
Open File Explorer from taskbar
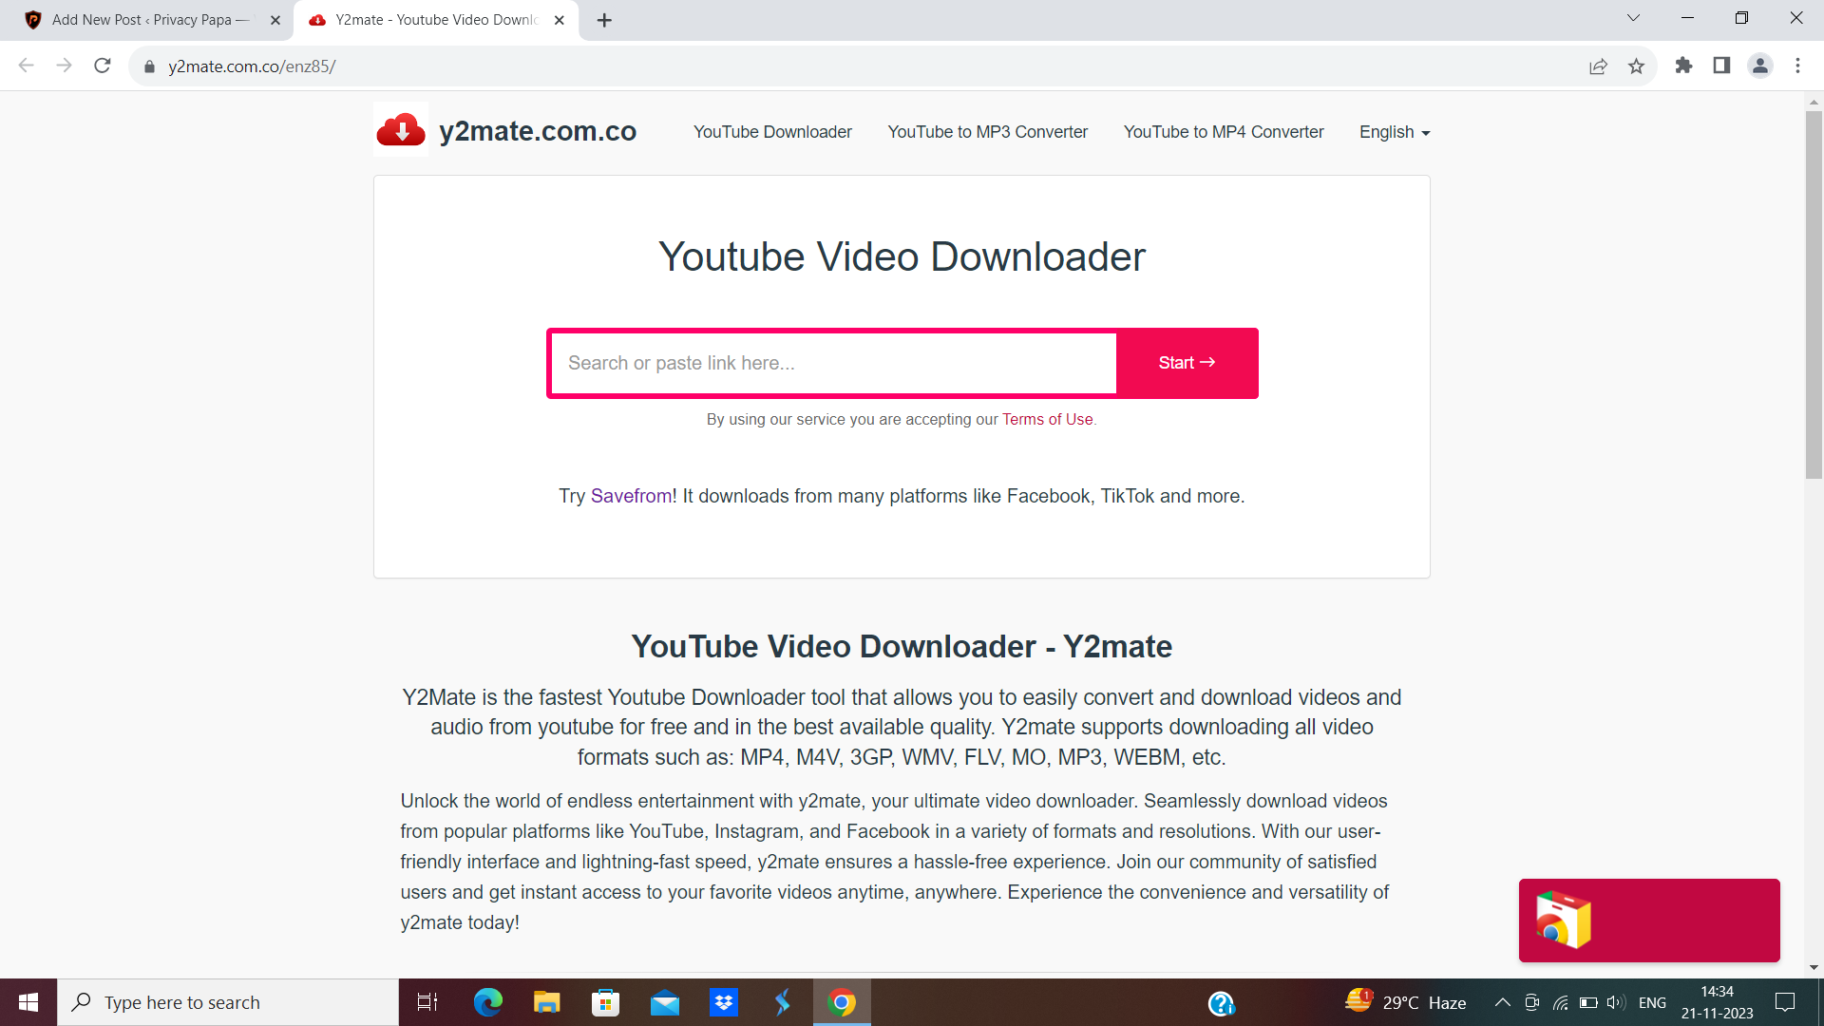(547, 1002)
